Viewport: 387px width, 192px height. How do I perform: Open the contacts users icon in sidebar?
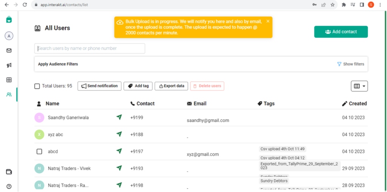tap(9, 94)
